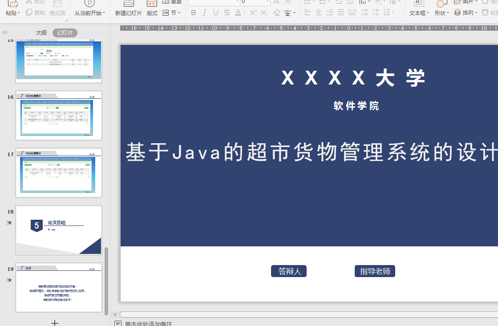Image resolution: width=498 pixels, height=326 pixels.
Task: Click the horizontal scrollbar left arrow
Action: click(115, 314)
